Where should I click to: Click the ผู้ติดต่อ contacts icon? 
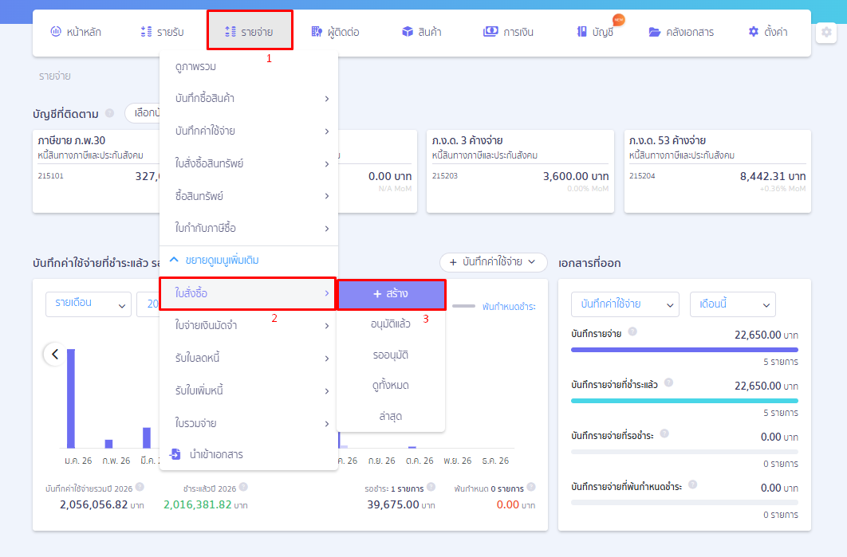(317, 31)
